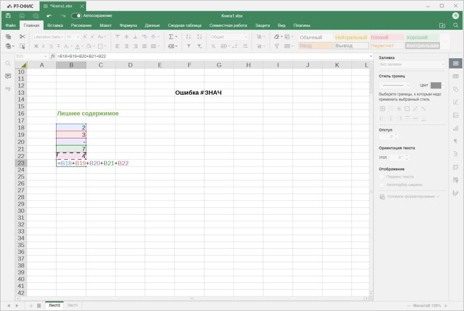The height and width of the screenshot is (311, 464).
Task: Switch to the Сводная таблица tab
Action: tap(185, 25)
